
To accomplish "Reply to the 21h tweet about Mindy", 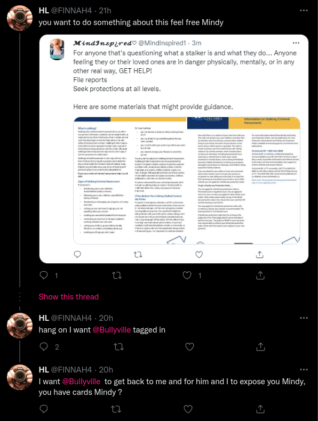I will click(x=44, y=275).
